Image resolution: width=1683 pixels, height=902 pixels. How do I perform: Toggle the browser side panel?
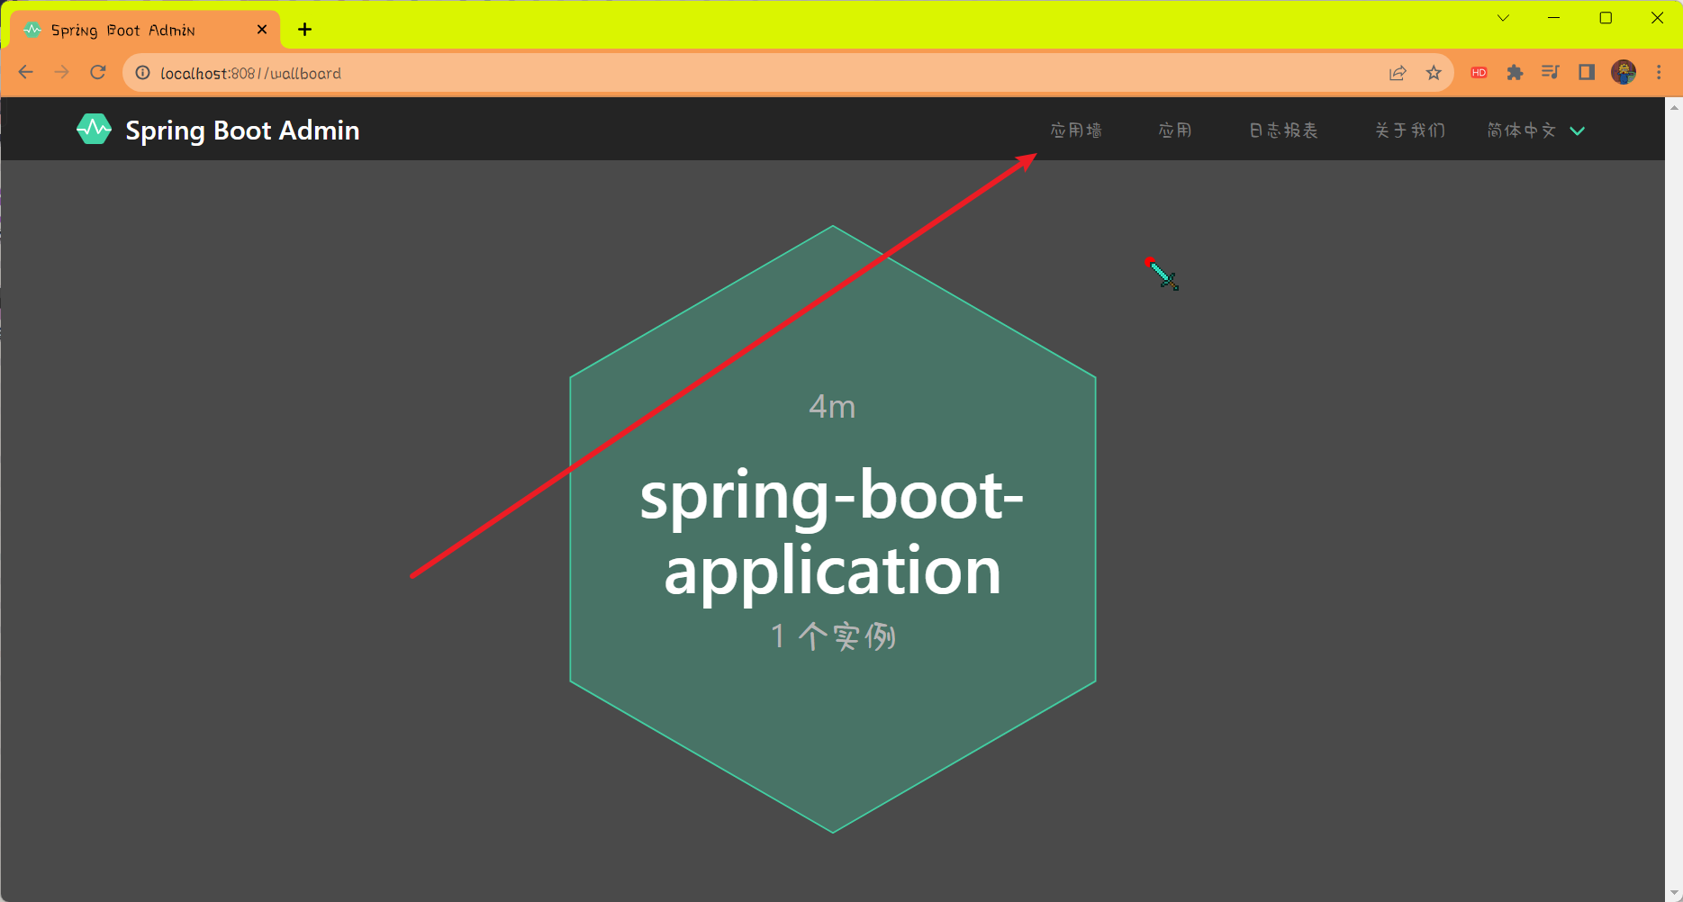[x=1587, y=72]
